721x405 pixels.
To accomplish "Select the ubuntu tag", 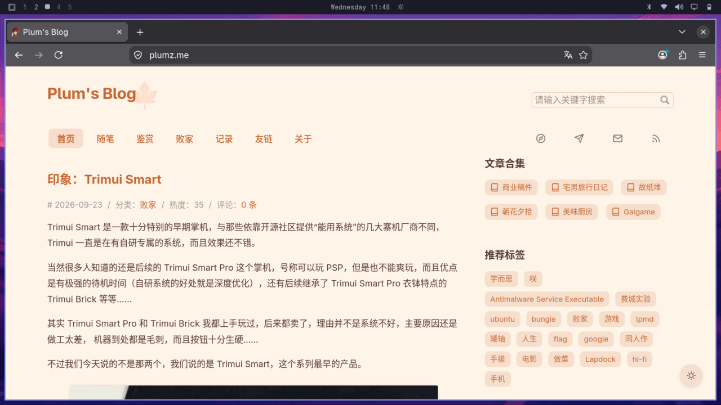I will coord(502,319).
